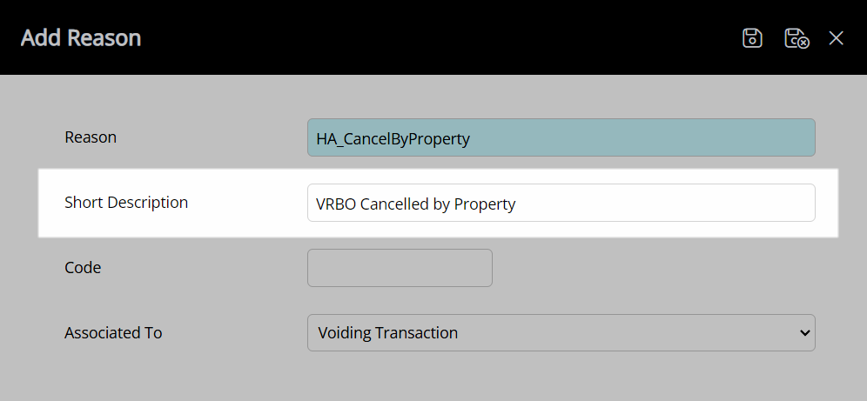Click the Reason label
Image resolution: width=867 pixels, height=401 pixels.
click(91, 137)
